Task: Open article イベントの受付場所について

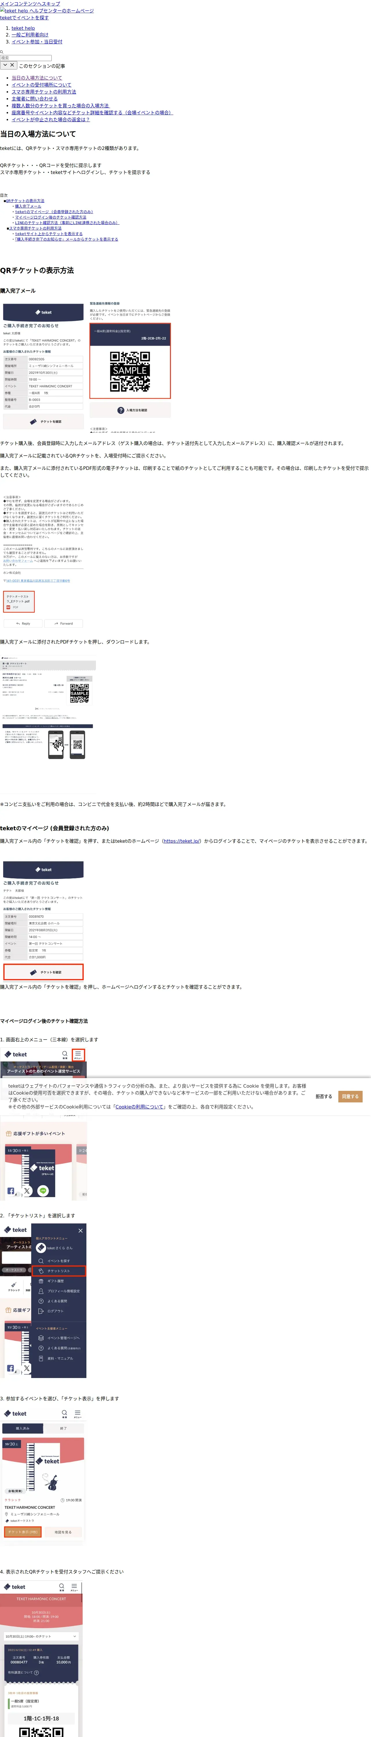Action: (41, 85)
